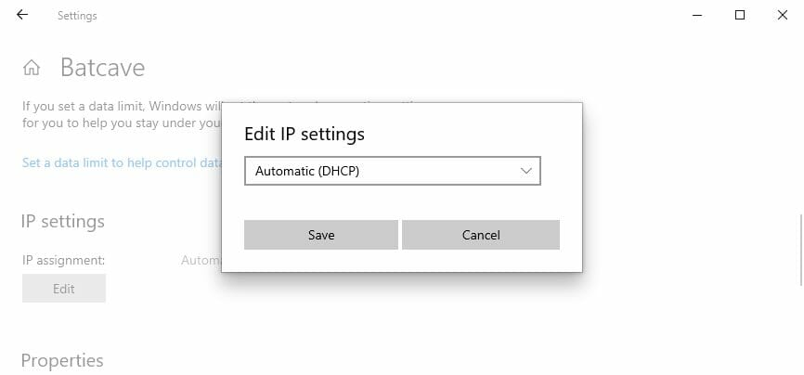Close the Settings window

(783, 16)
